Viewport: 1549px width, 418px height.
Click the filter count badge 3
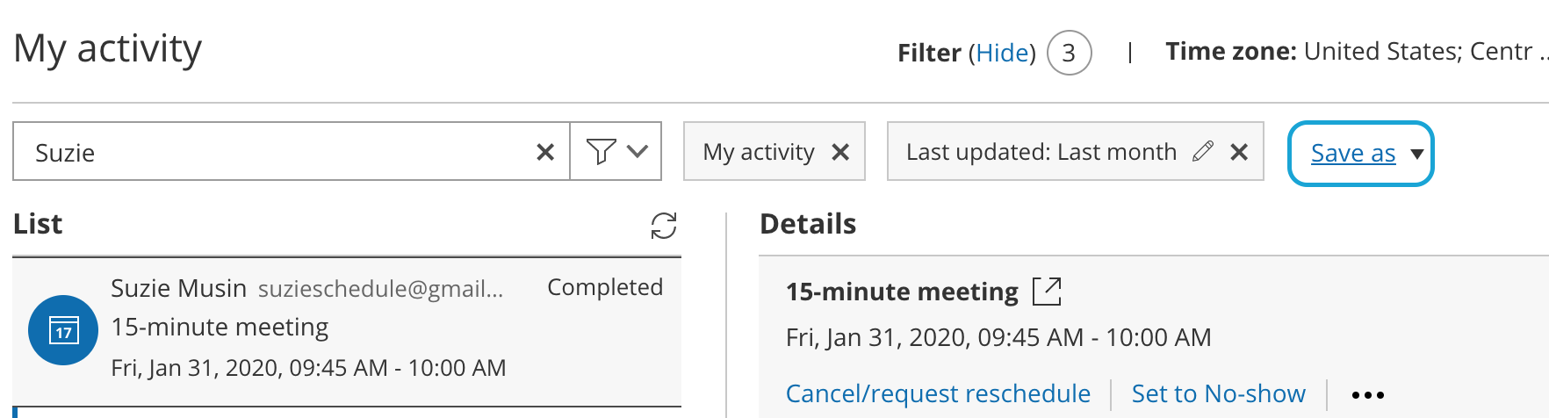(1069, 54)
